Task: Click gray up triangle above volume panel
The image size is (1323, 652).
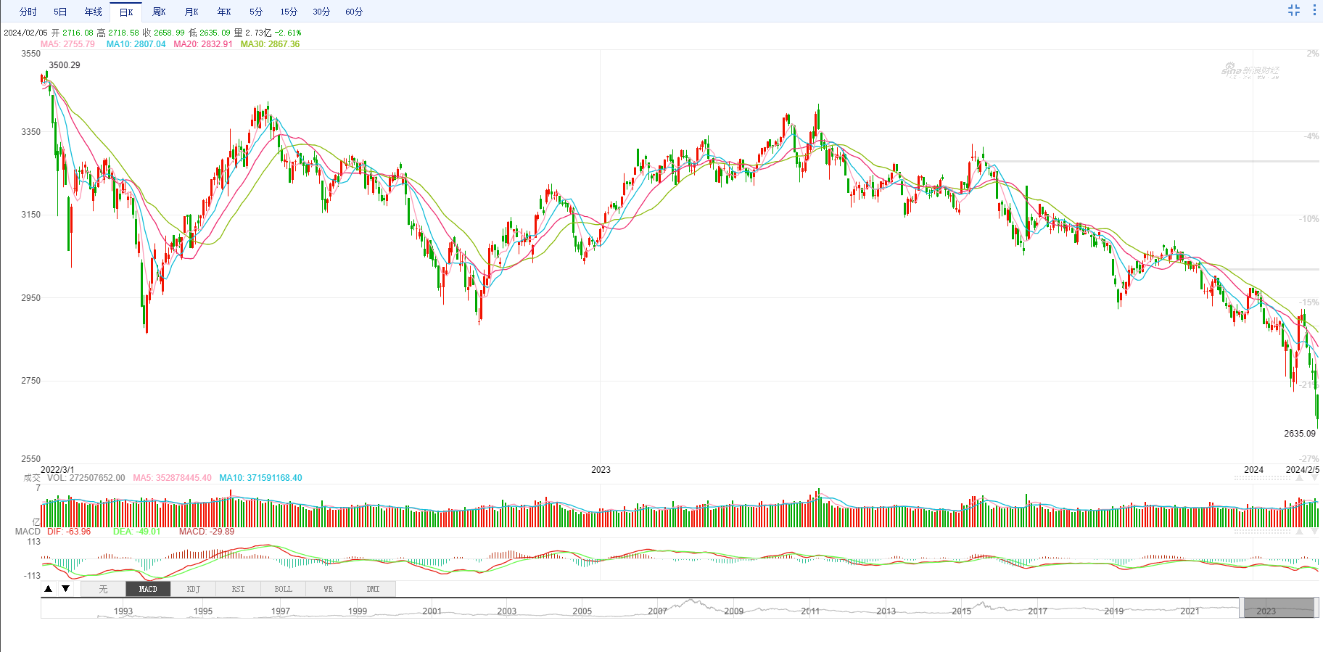Action: (x=1299, y=479)
